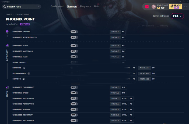Click the PHOENIX POINT breadcrumb link
The image size is (189, 124).
pos(22,14)
